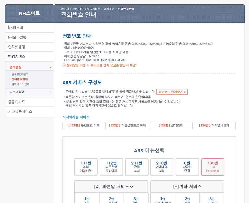Click the ARS 서비스 구성도 heading

tap(82, 82)
